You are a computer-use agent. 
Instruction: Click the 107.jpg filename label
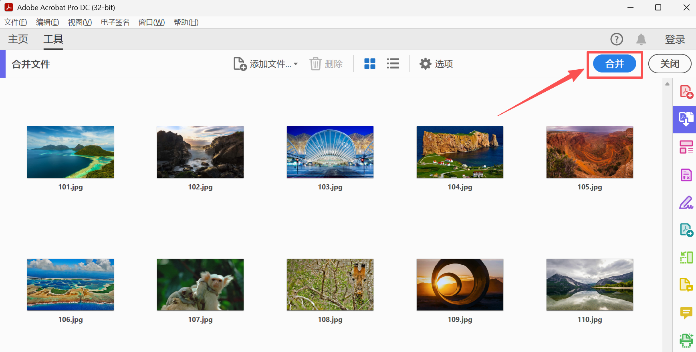(x=200, y=320)
